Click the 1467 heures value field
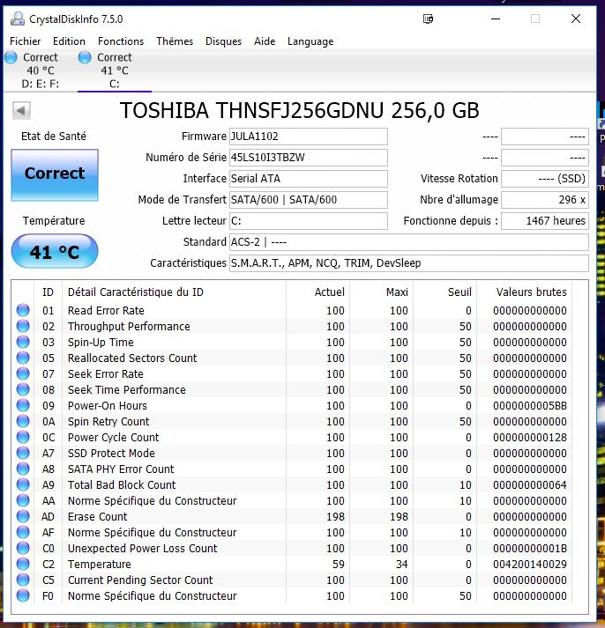Screen dimensions: 605x628 click(545, 221)
